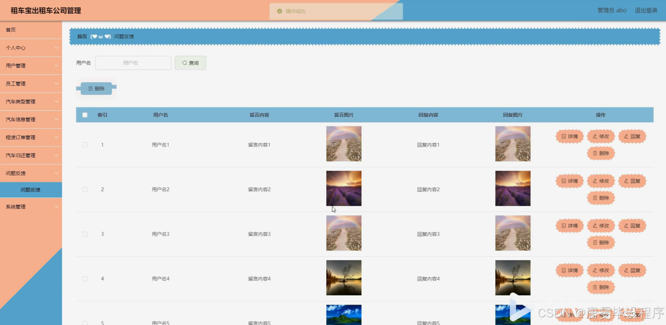Expand the 个人中心 sidebar menu
This screenshot has width=666, height=325.
click(31, 48)
